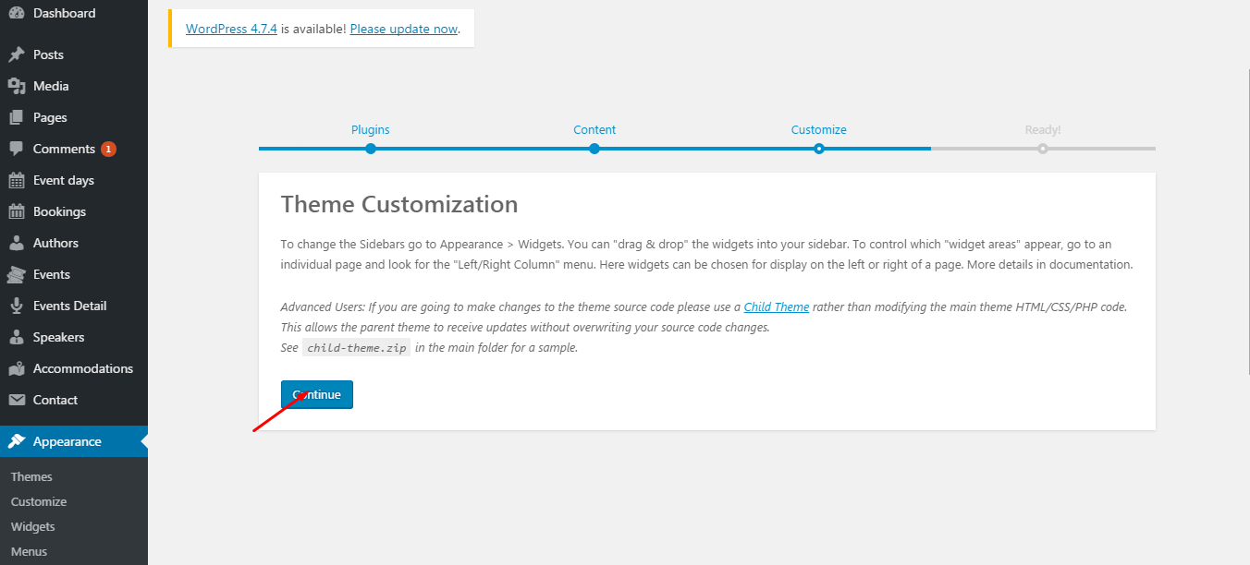The width and height of the screenshot is (1250, 565).
Task: Click the Content step label
Action: tap(594, 130)
